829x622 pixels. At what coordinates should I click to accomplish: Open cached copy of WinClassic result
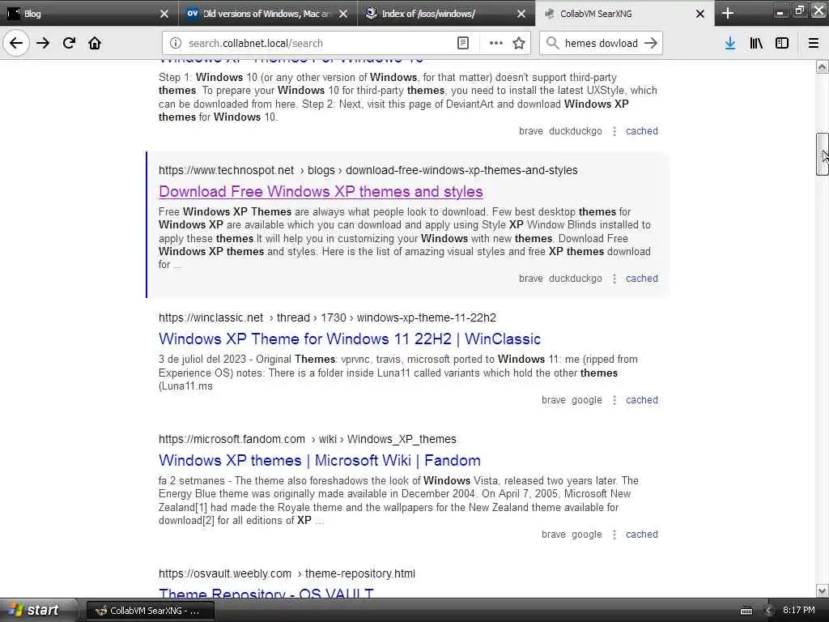[x=642, y=400]
